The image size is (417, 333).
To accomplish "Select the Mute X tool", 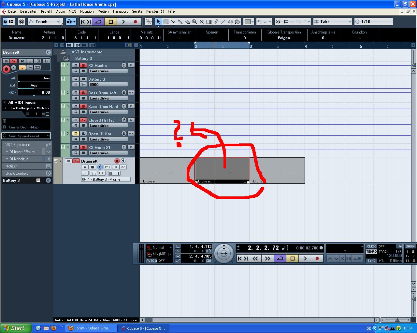I will 202,22.
